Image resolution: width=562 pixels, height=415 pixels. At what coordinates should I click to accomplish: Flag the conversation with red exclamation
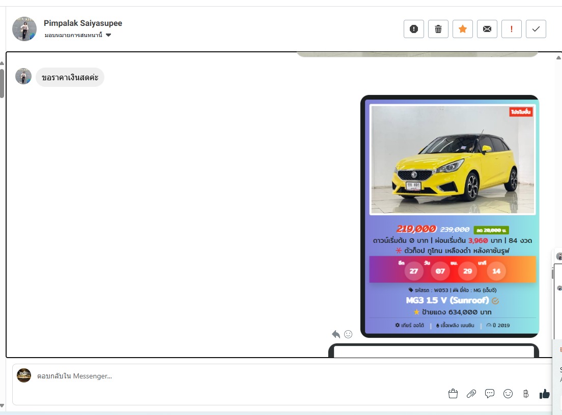[x=511, y=29]
